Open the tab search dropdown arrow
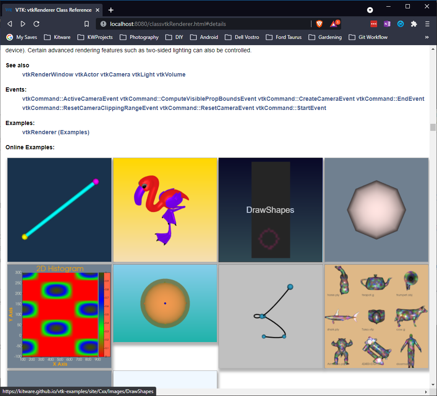The height and width of the screenshot is (396, 437). [x=370, y=10]
